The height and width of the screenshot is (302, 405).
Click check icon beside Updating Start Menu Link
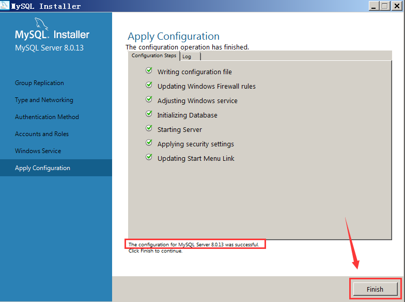[x=149, y=157]
